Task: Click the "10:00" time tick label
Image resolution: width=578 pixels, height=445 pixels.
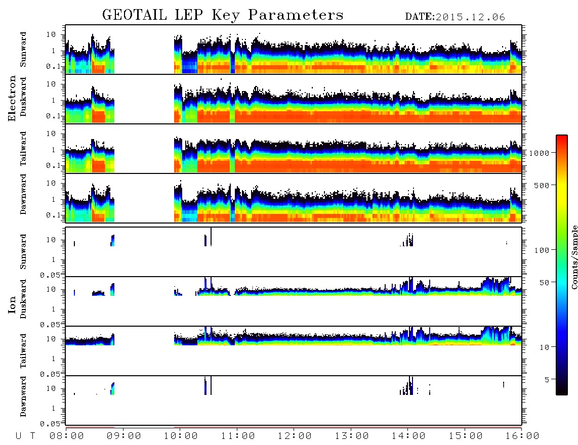Action: (x=181, y=436)
